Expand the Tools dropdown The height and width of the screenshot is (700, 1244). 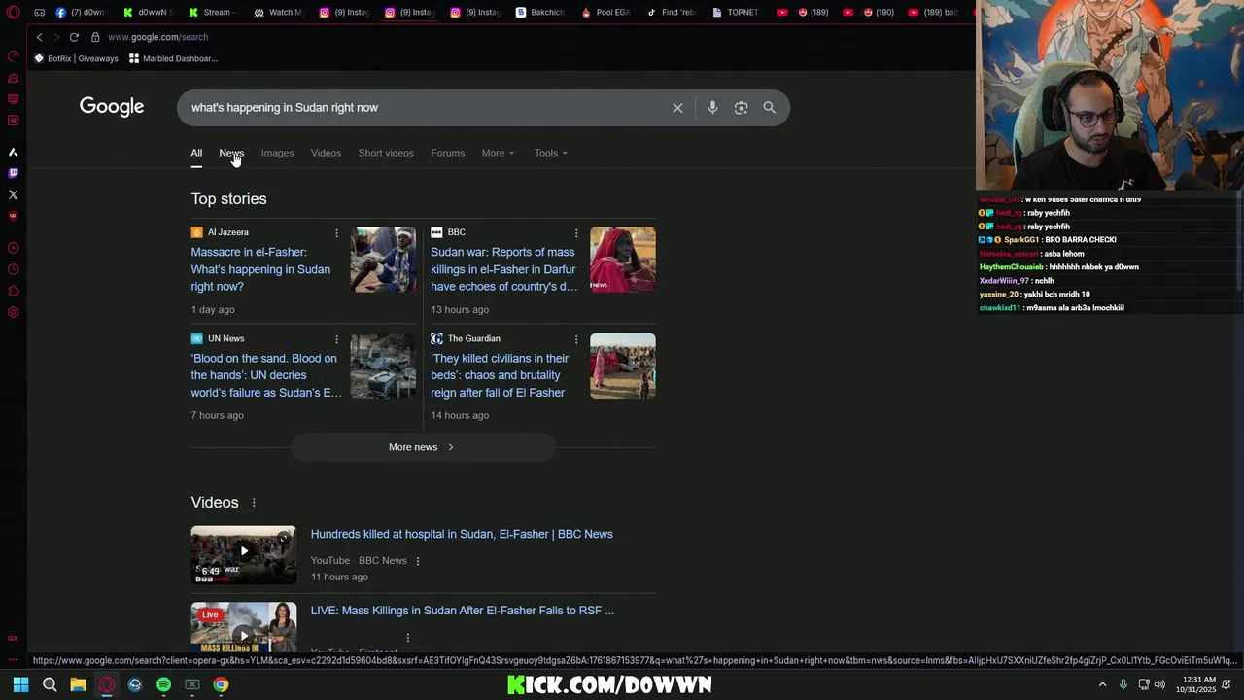pyautogui.click(x=550, y=153)
